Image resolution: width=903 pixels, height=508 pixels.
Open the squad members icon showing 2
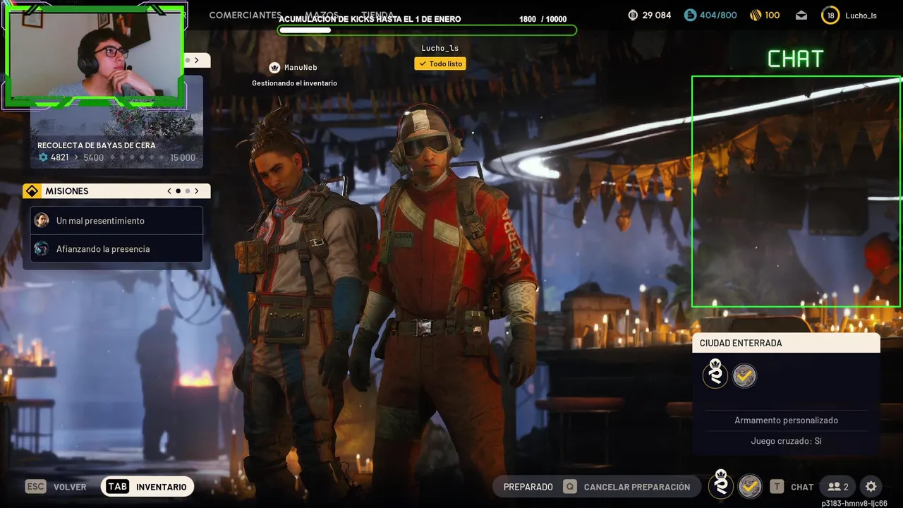838,487
